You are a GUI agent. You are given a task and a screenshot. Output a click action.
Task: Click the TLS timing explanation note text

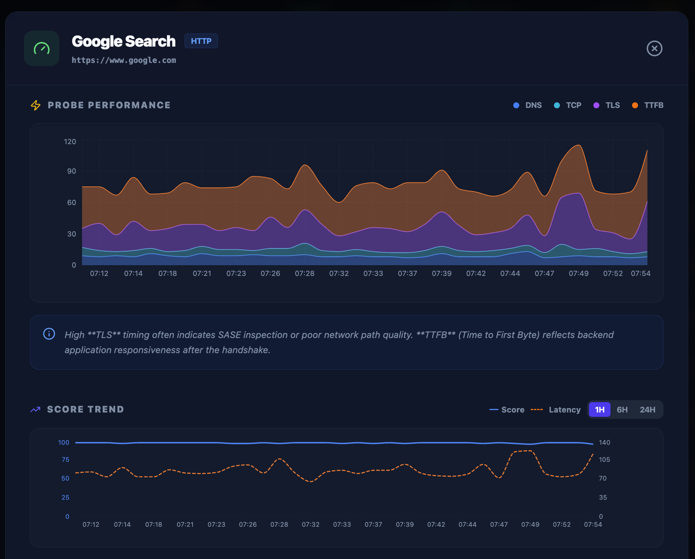[339, 342]
